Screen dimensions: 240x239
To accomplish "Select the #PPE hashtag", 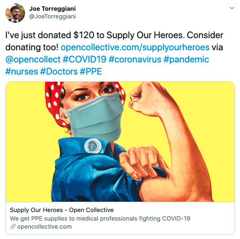I will (91, 71).
